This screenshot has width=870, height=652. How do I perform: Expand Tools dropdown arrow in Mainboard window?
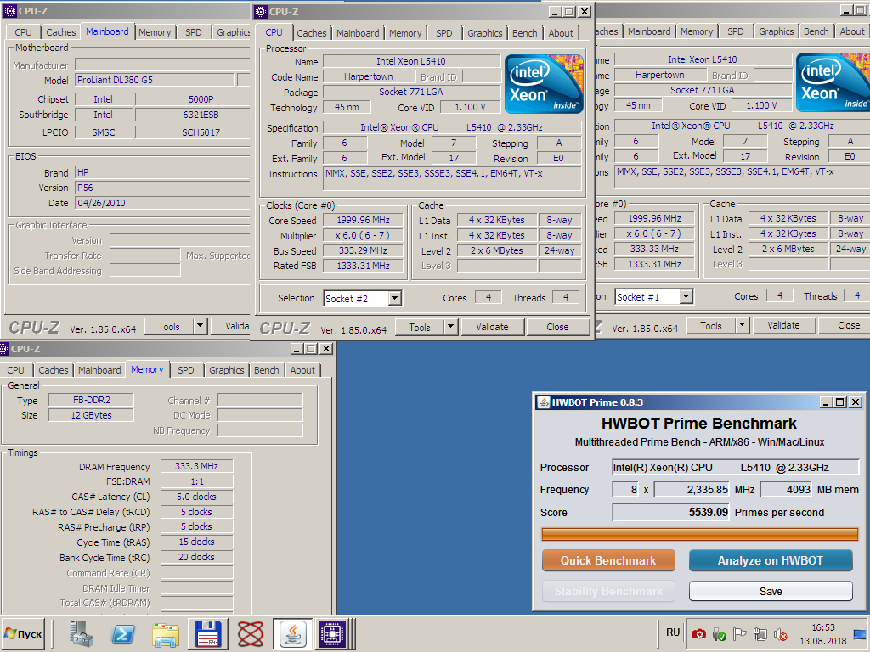pos(201,326)
